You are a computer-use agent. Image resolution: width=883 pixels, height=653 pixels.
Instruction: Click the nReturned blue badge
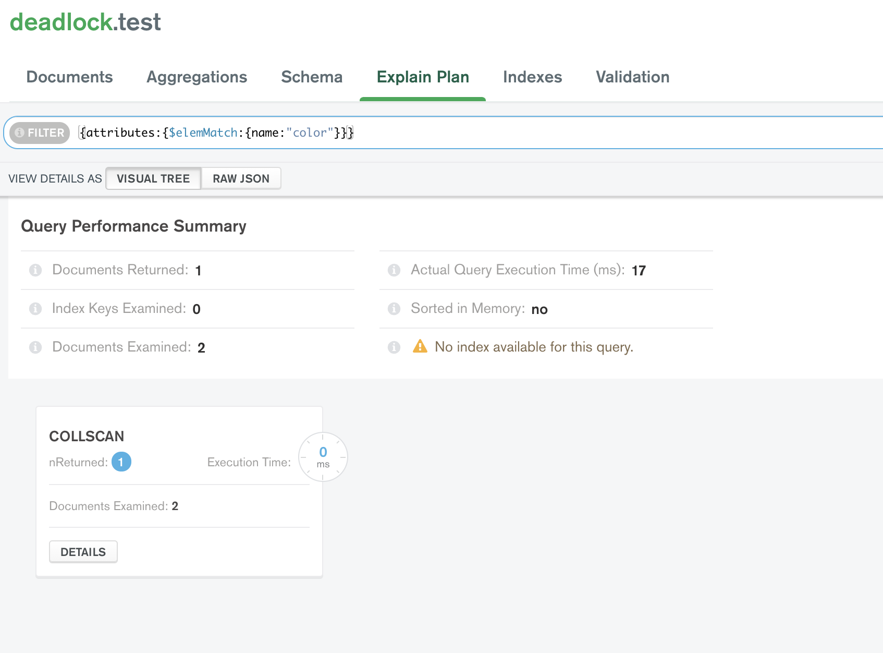(x=121, y=462)
